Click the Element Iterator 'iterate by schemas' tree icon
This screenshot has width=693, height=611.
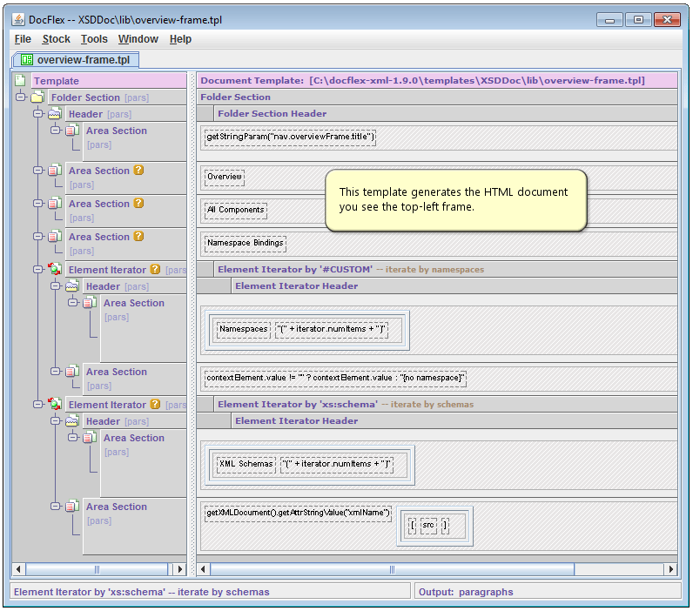tap(55, 405)
